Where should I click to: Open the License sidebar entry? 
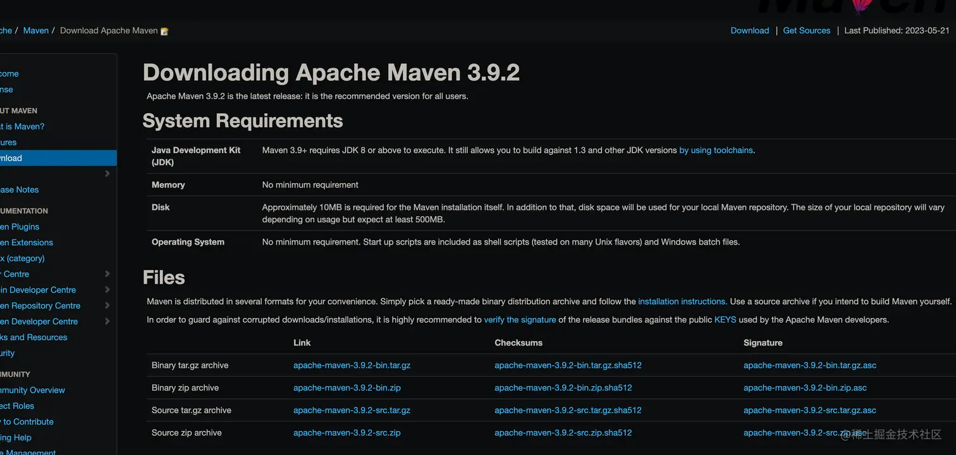click(6, 90)
